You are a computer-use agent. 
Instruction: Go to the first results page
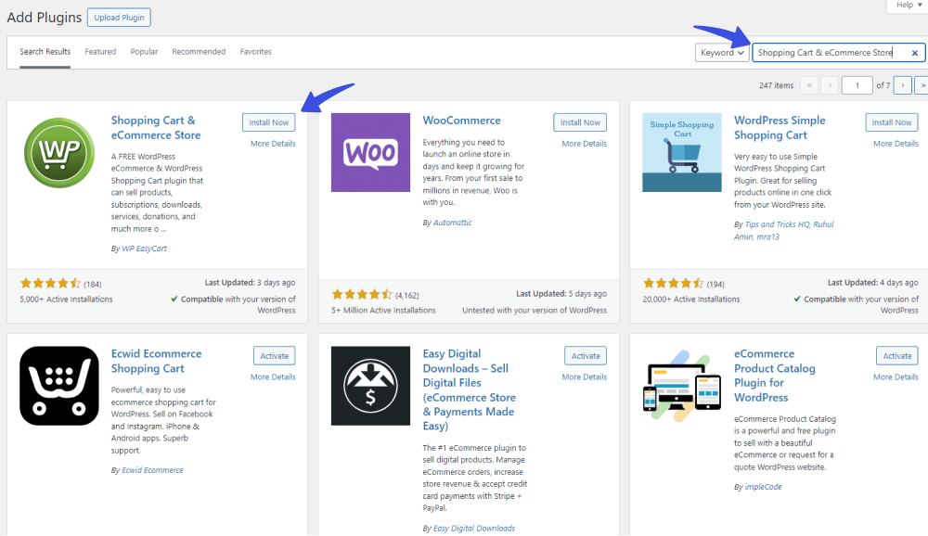pyautogui.click(x=809, y=85)
